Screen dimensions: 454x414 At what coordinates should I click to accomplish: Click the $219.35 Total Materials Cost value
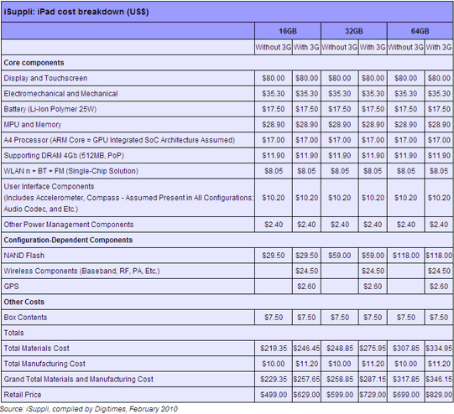tap(274, 349)
